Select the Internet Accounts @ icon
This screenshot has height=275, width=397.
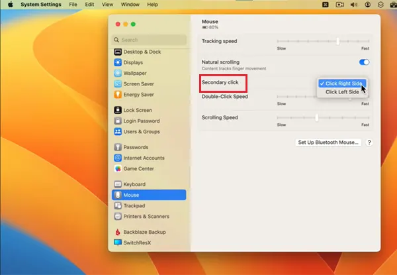point(118,158)
